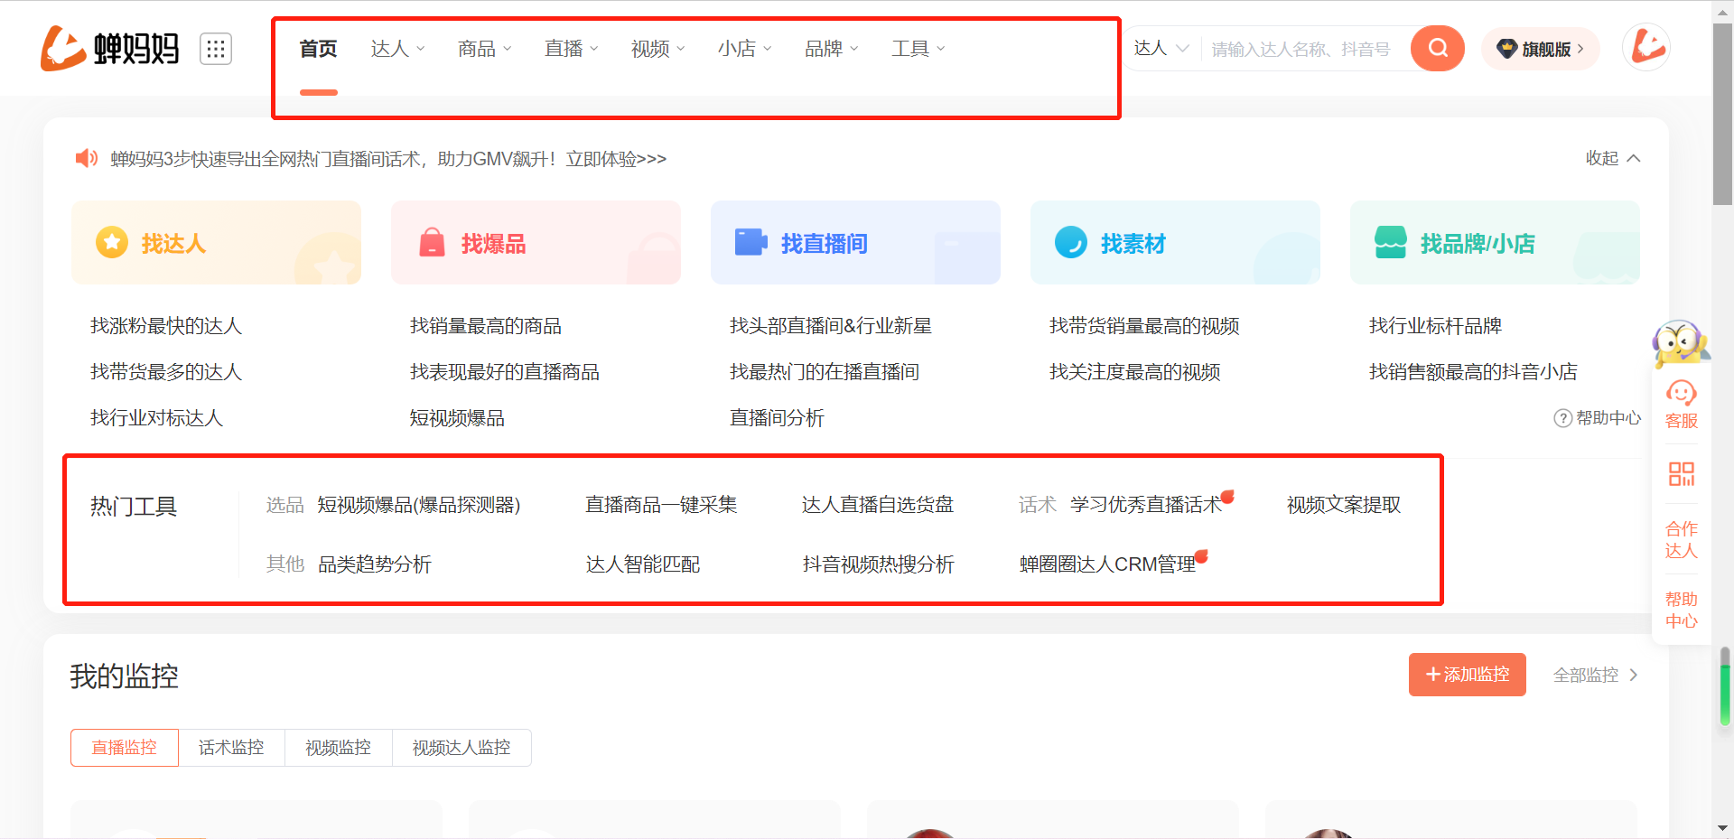Click the 找达人 star icon

[112, 242]
